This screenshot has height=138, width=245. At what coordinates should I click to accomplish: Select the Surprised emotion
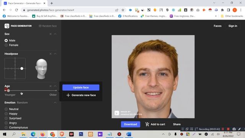click(6, 118)
